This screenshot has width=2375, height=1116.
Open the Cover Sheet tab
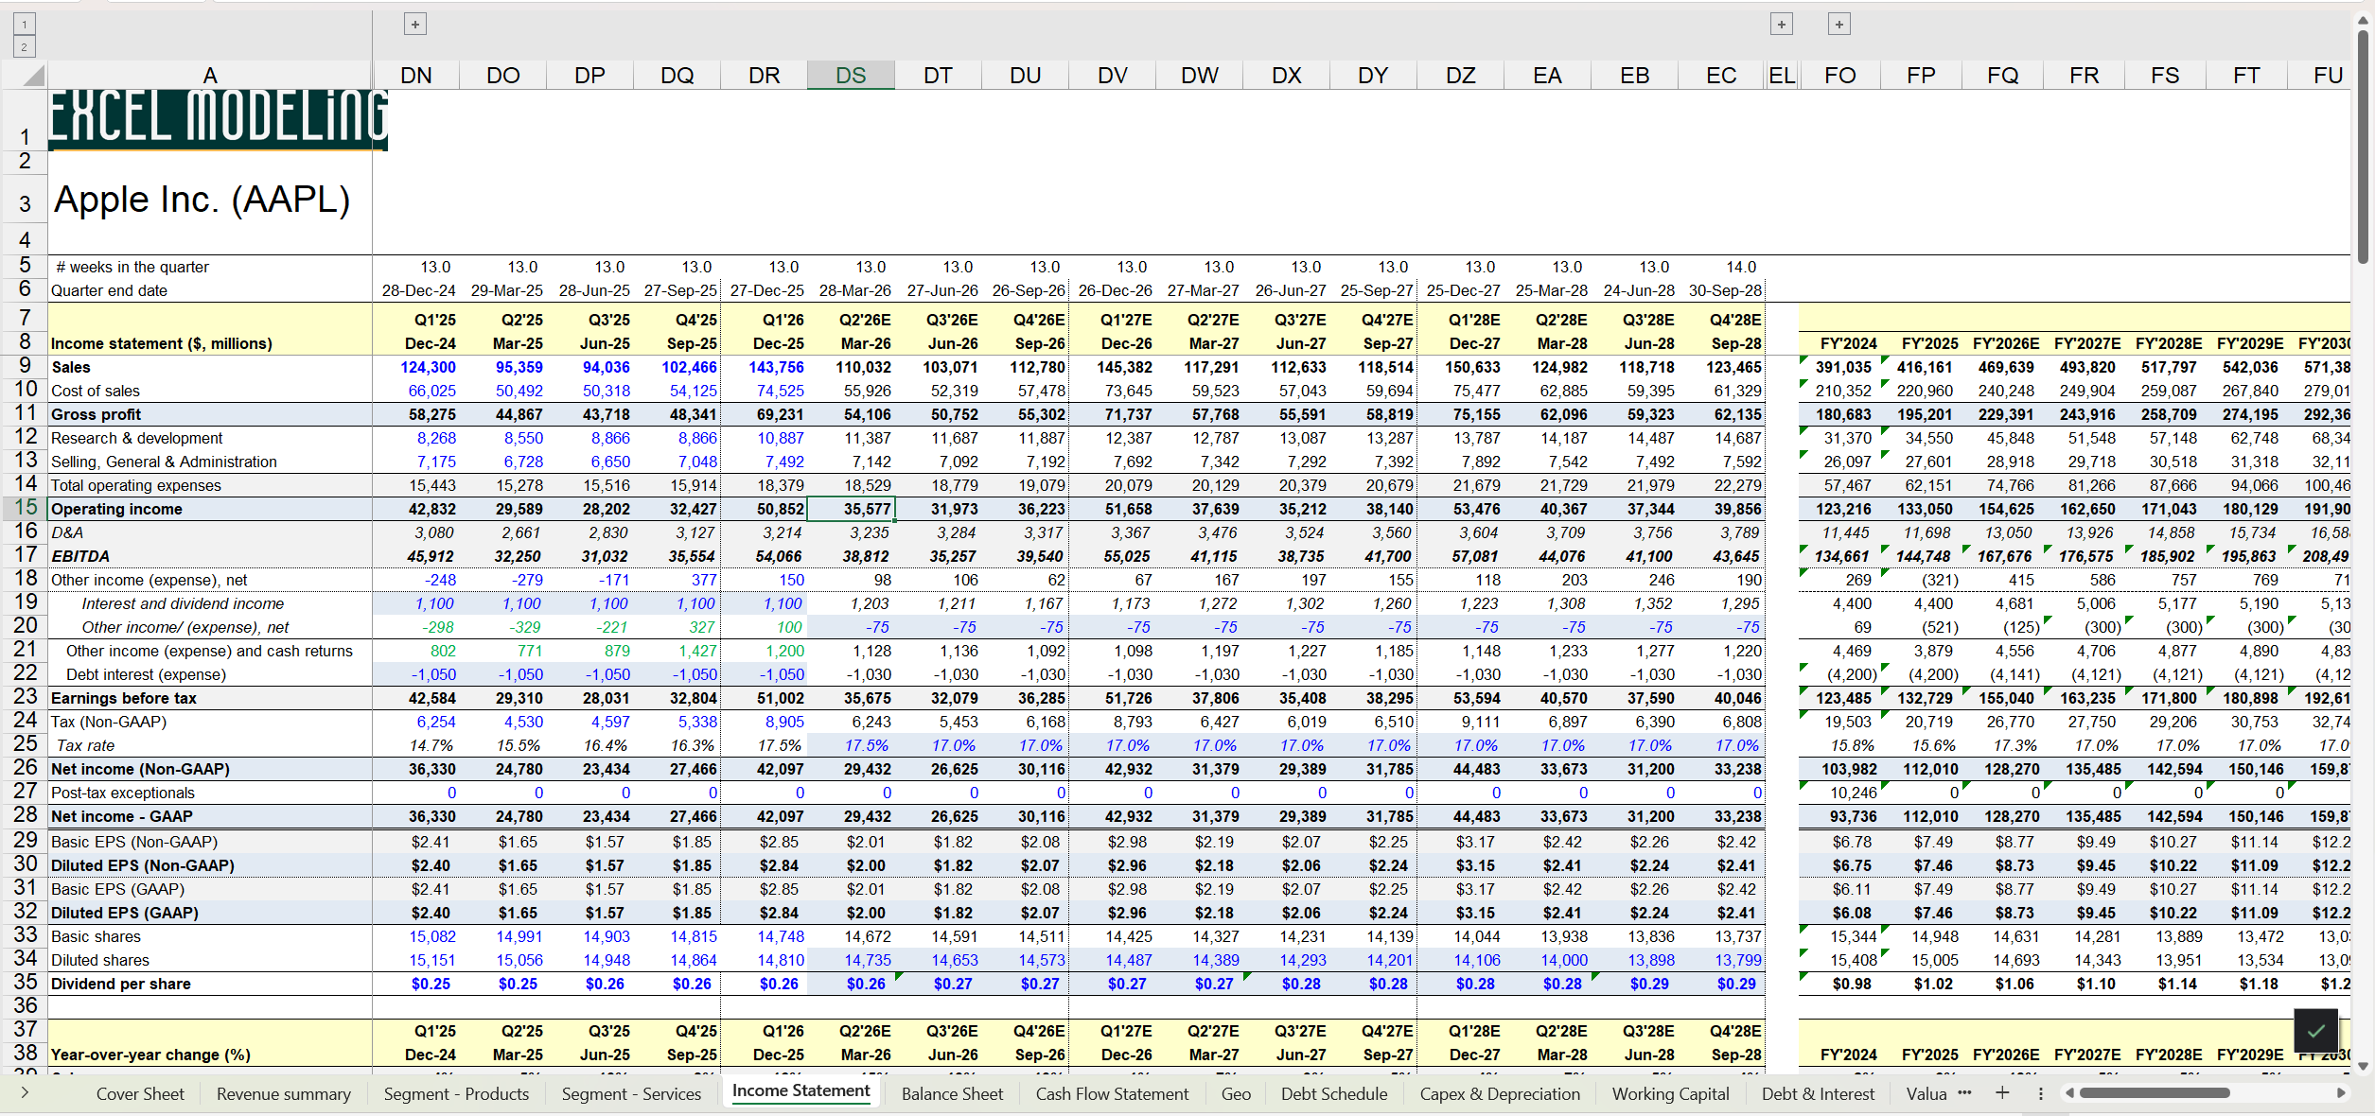pos(140,1093)
